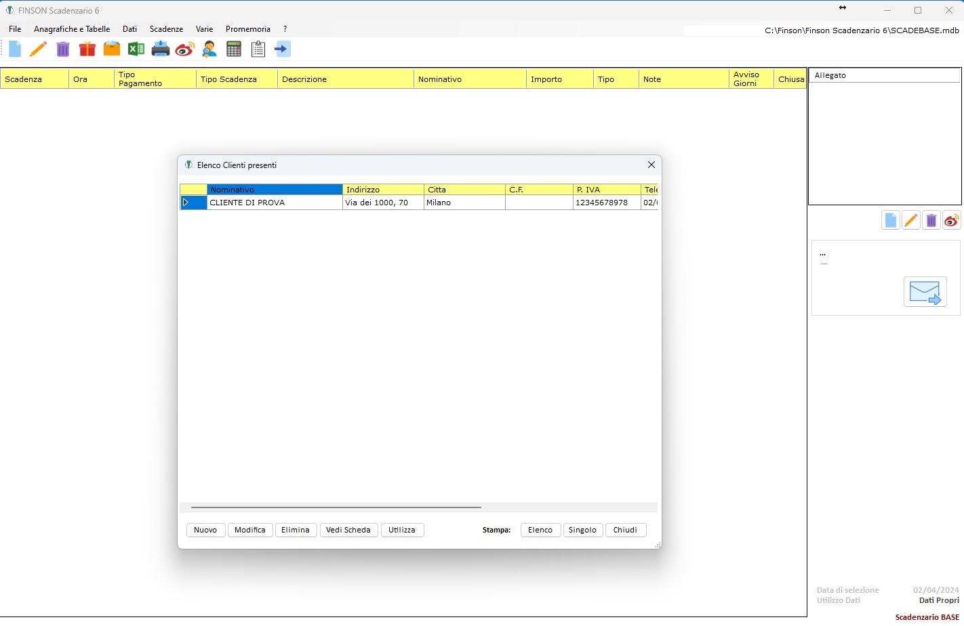This screenshot has width=964, height=626.
Task: Click the Via dei 1000, 70 cell
Action: tap(383, 203)
